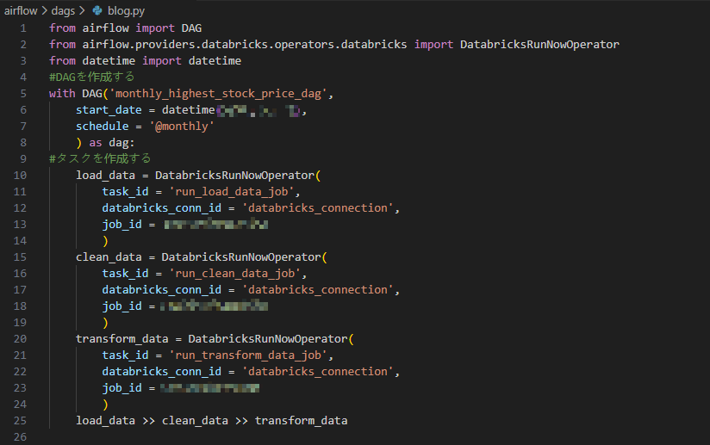Click 'databricks_connection' string on line 22

318,372
